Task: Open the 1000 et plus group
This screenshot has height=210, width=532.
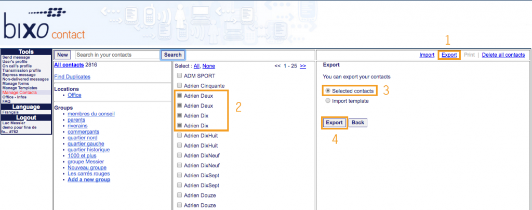Action: [82, 156]
